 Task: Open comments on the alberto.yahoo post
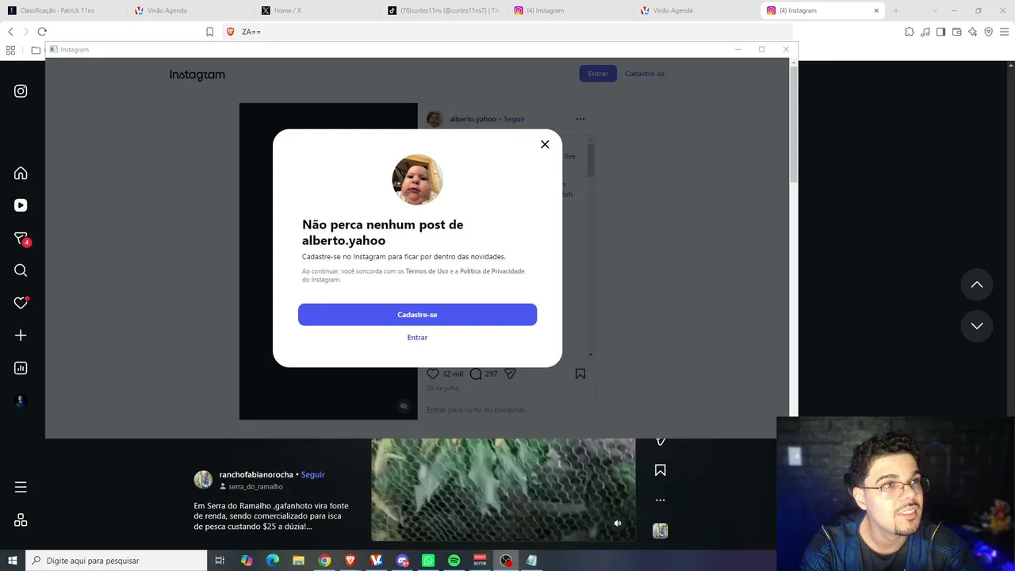click(476, 374)
